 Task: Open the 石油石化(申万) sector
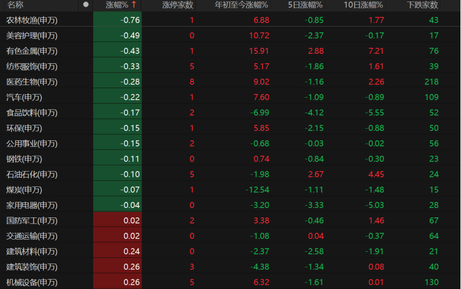(x=32, y=174)
